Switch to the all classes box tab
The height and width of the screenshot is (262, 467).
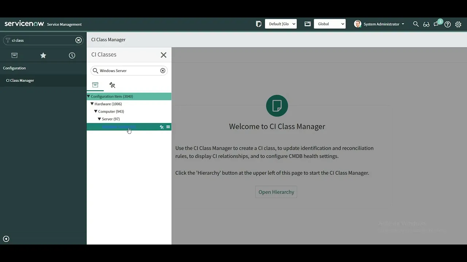click(x=95, y=85)
